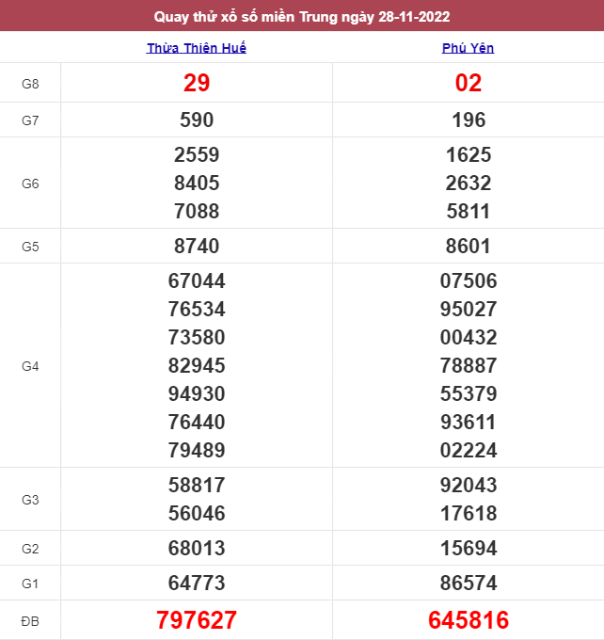Open the Phú Yên link
Viewport: 604px width, 640px height.
pos(469,48)
